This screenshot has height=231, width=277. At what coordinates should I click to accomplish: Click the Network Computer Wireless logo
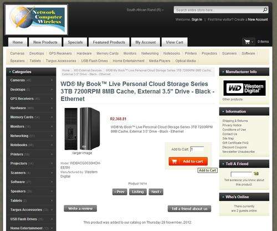[x=37, y=19]
